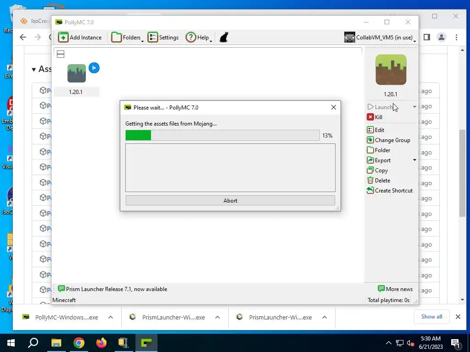Click Chrome back arrow button
470x352 pixels.
tap(23, 37)
